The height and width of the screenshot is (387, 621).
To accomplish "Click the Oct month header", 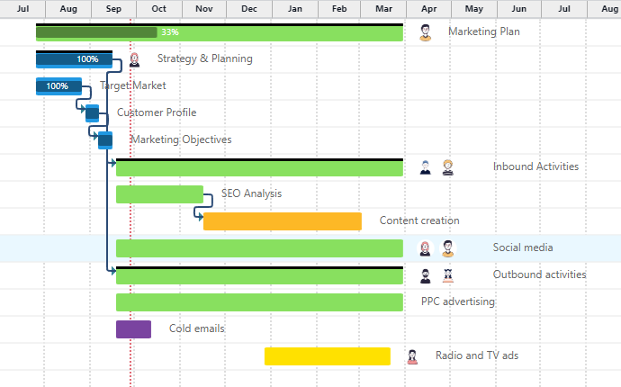I will [x=158, y=8].
